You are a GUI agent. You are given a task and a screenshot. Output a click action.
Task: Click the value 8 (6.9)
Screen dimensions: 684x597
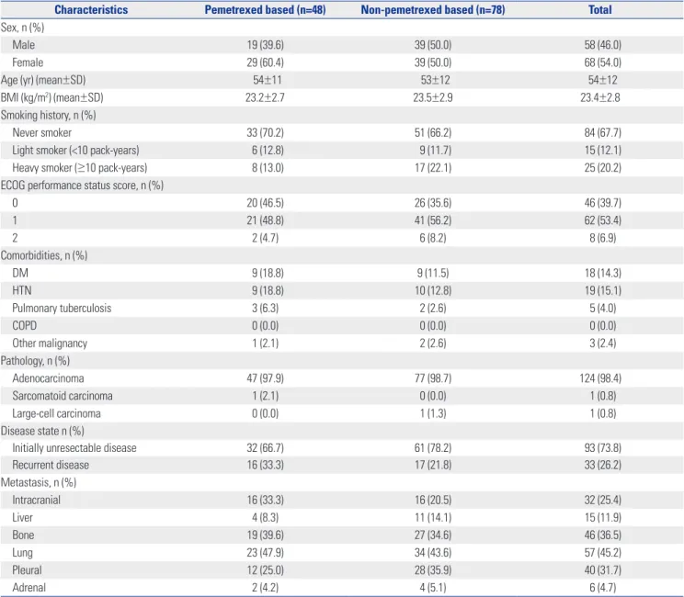tap(603, 238)
